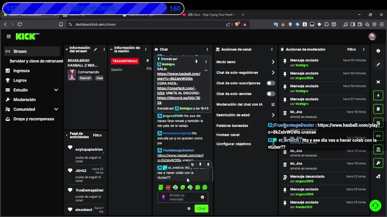Pin st_erblich's message with the pin icon

[200, 165]
